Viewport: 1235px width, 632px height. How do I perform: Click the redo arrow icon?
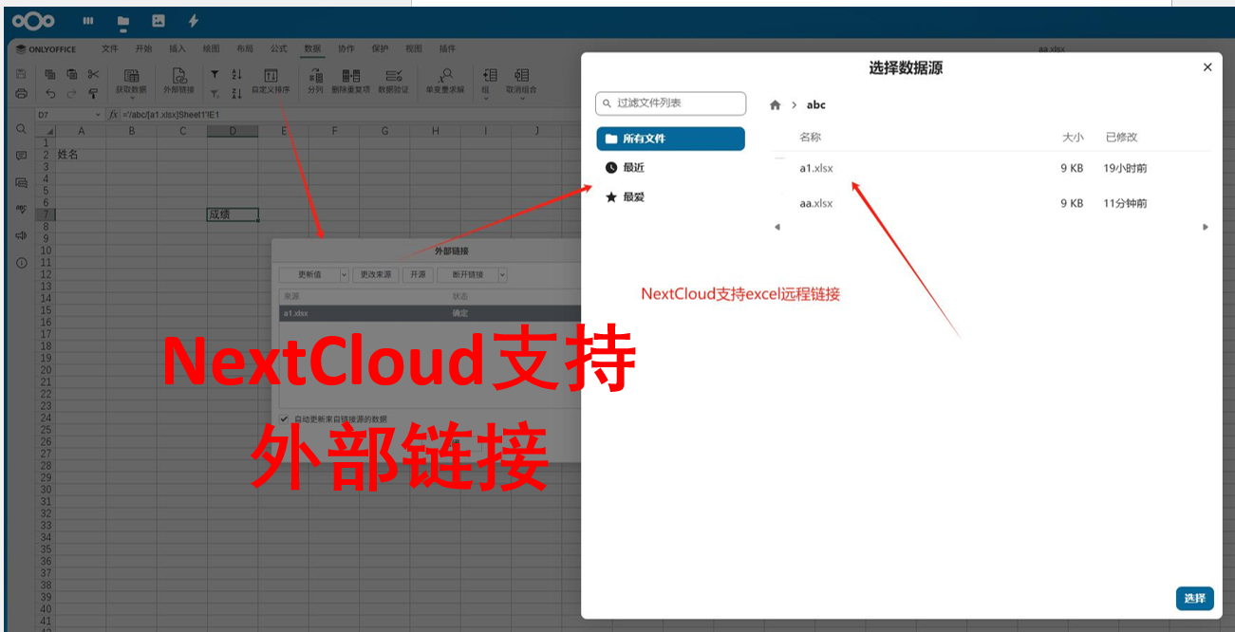(x=71, y=93)
